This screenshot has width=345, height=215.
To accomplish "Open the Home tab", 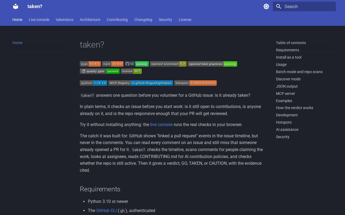I will (x=17, y=20).
